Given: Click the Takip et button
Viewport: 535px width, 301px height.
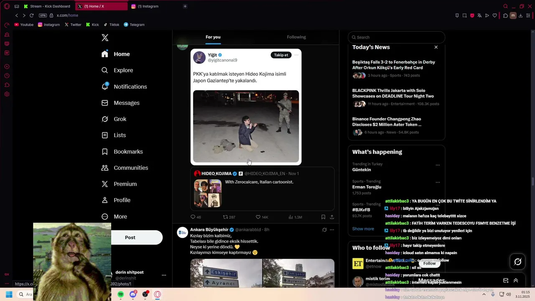Looking at the screenshot, I should tap(281, 55).
